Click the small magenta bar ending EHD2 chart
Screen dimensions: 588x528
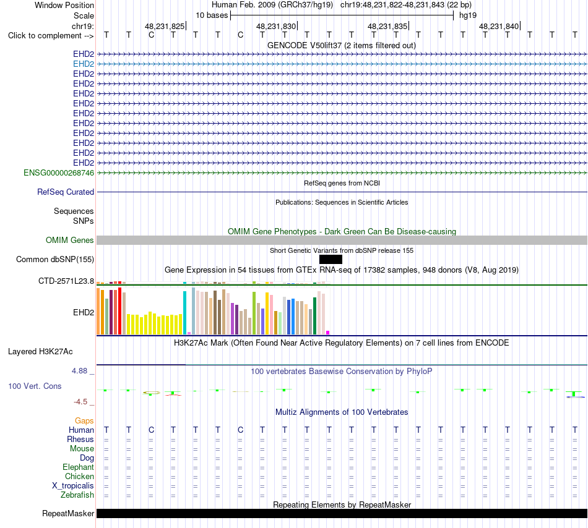click(x=328, y=333)
